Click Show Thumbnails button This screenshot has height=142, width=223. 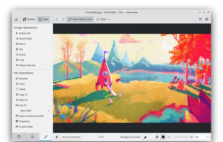click(71, 137)
